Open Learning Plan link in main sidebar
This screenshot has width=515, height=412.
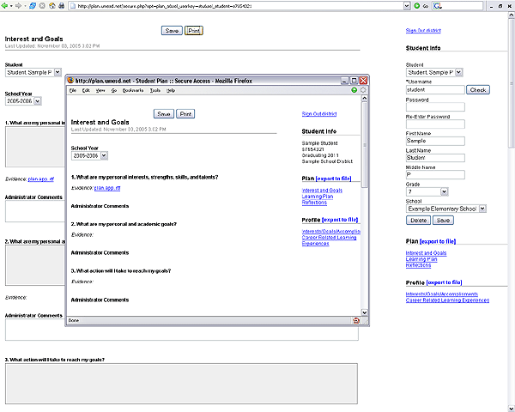(x=421, y=259)
